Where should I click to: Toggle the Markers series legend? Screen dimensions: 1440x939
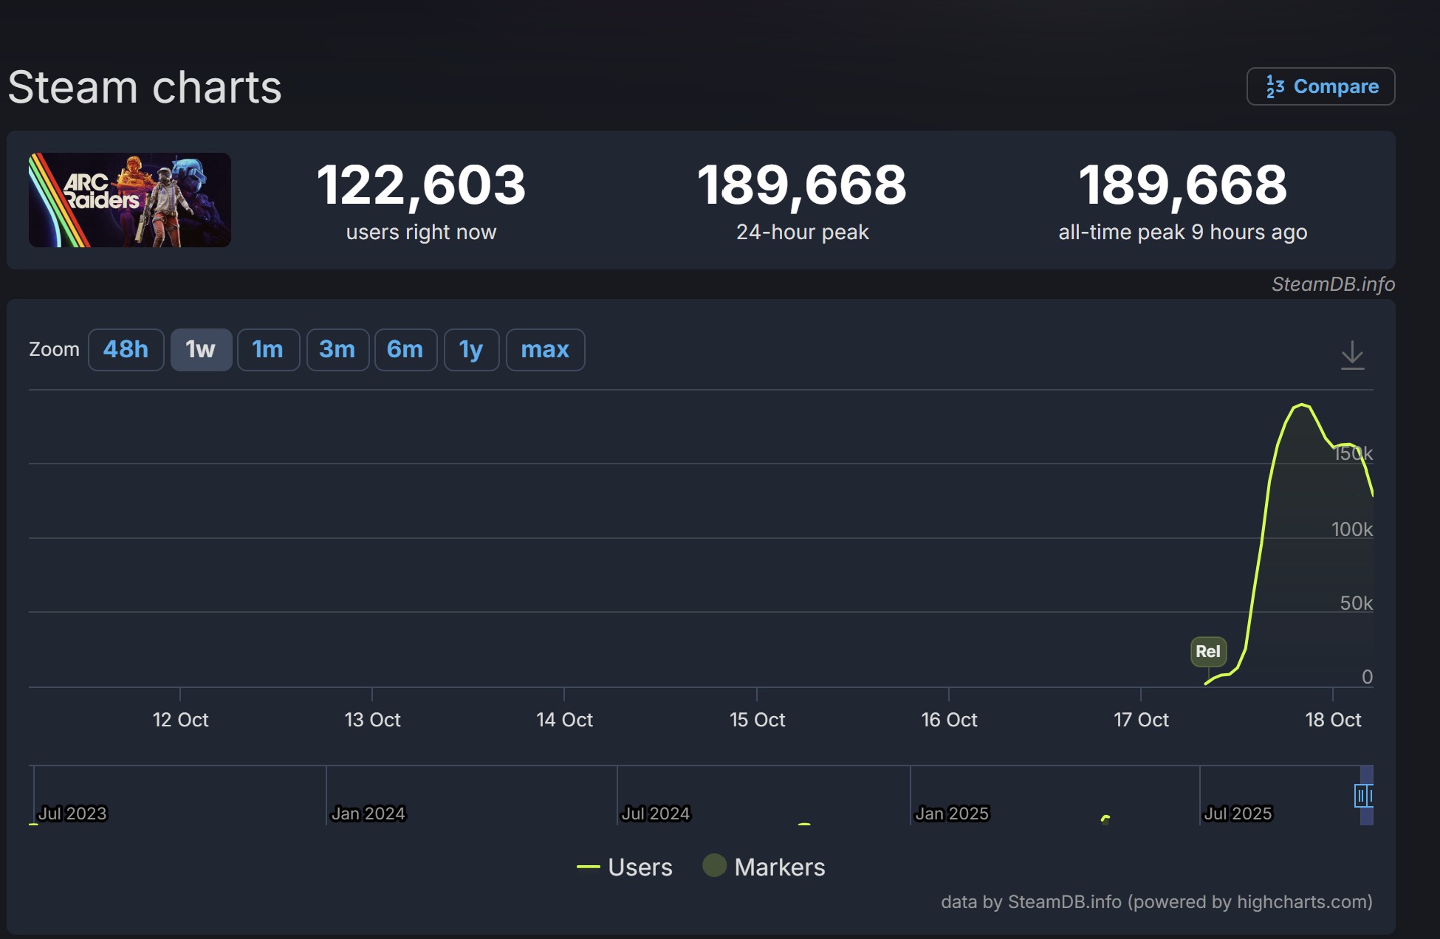coord(779,867)
